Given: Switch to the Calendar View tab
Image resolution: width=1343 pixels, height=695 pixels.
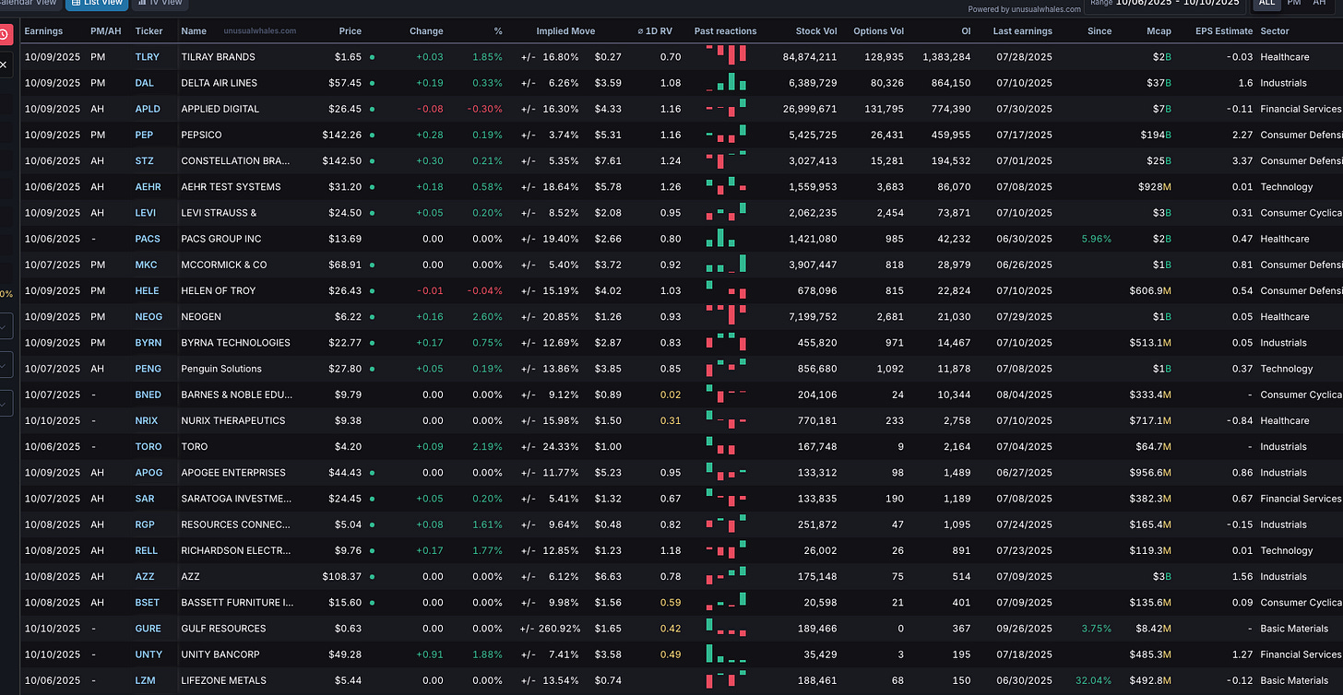Looking at the screenshot, I should click(30, 4).
